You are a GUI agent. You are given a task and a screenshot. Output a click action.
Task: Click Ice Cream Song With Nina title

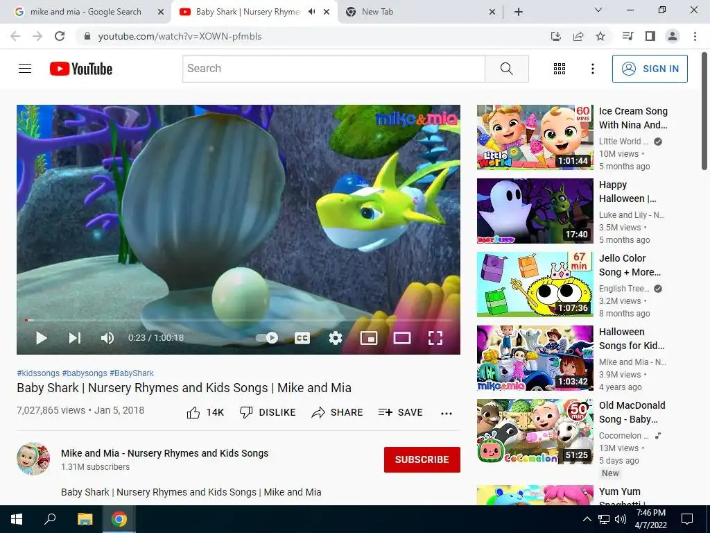click(x=633, y=118)
